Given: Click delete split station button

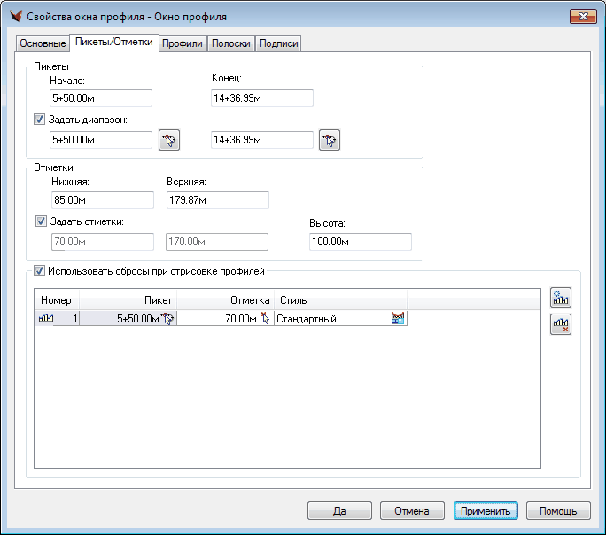Looking at the screenshot, I should pyautogui.click(x=560, y=324).
